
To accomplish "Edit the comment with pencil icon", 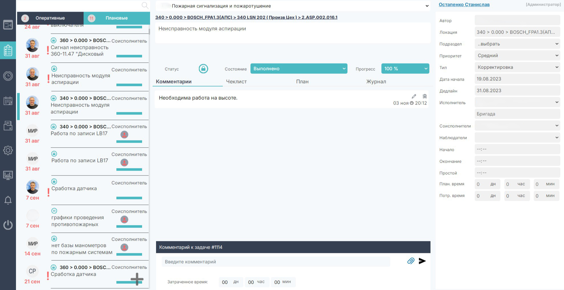I will click(414, 96).
